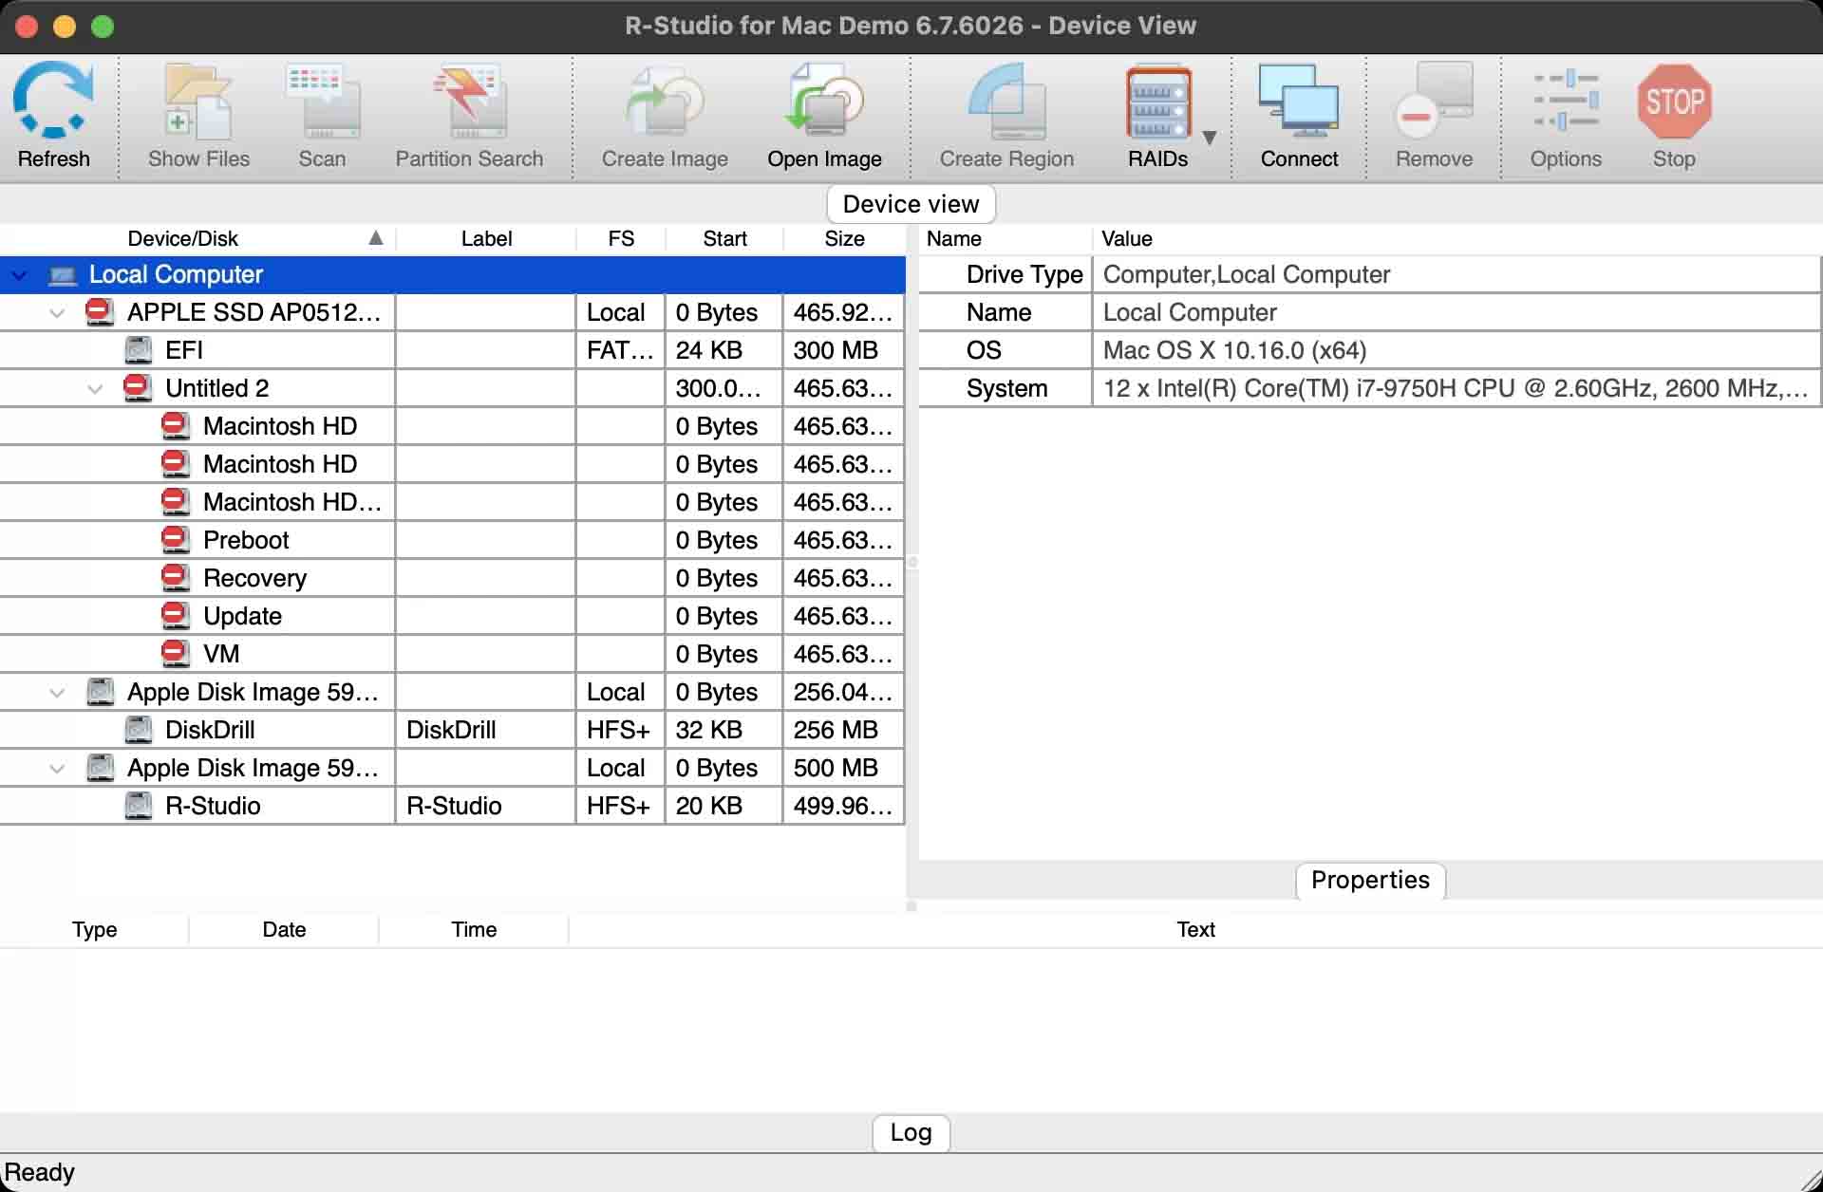Click the Time column header in log

point(474,929)
